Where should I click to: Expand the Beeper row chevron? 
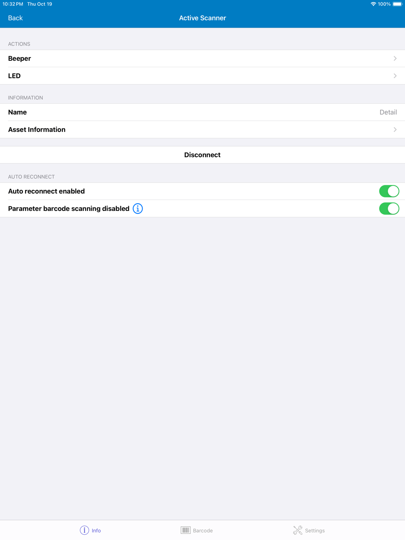(395, 58)
